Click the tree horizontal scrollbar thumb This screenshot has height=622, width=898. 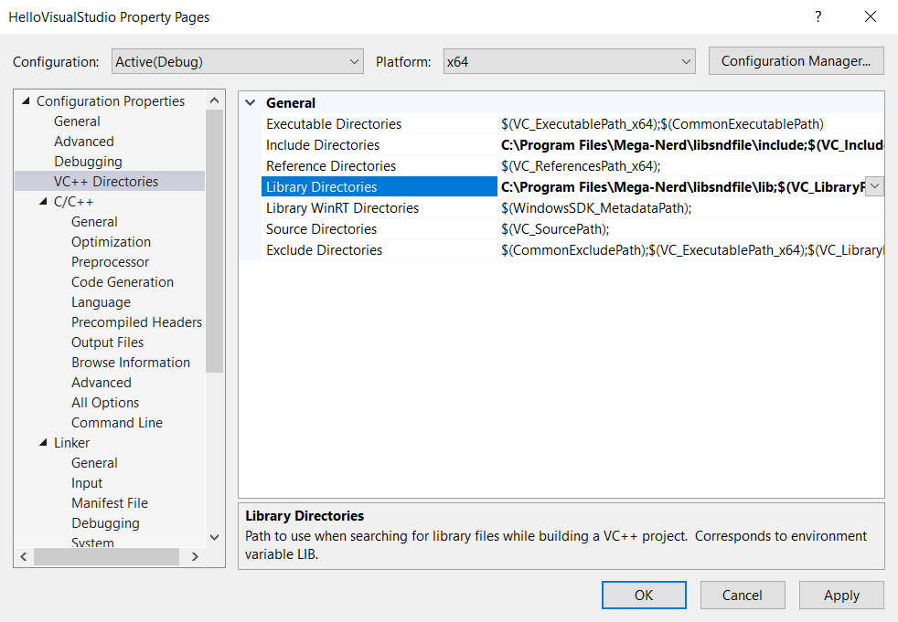coord(106,556)
